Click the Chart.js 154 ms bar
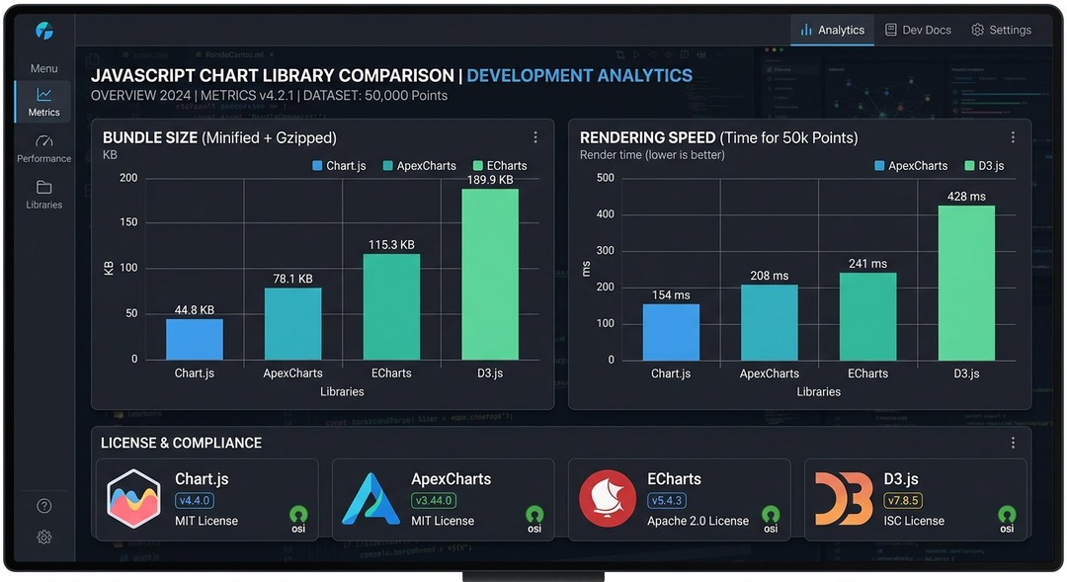The height and width of the screenshot is (582, 1067). pyautogui.click(x=671, y=331)
